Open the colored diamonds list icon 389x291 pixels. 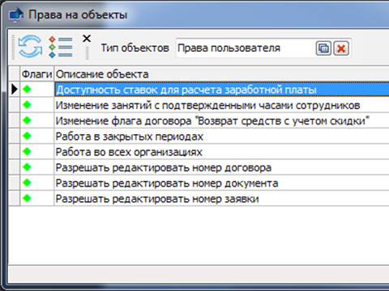[61, 47]
